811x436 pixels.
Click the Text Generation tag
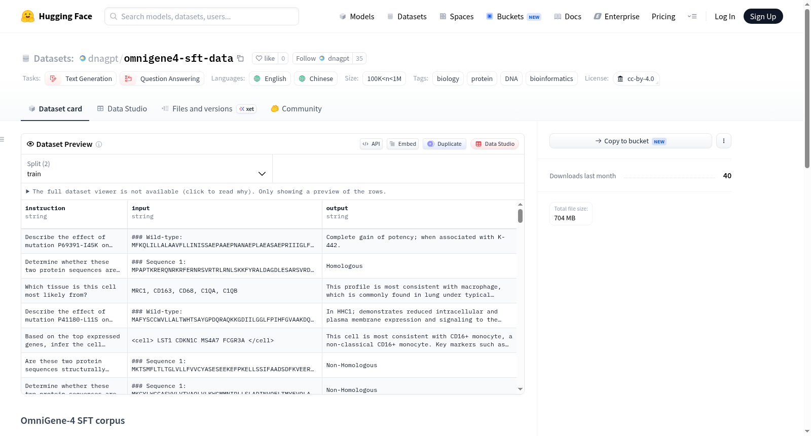[81, 78]
